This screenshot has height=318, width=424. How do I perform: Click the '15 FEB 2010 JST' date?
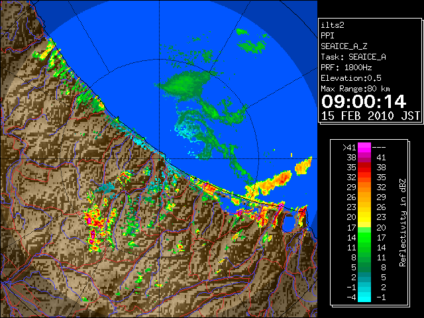(370, 116)
